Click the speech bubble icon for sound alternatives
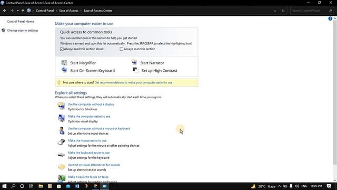 tap(61, 167)
